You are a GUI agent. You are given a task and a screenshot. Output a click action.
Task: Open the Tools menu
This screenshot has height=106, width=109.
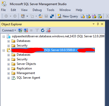pyautogui.click(x=50, y=10)
